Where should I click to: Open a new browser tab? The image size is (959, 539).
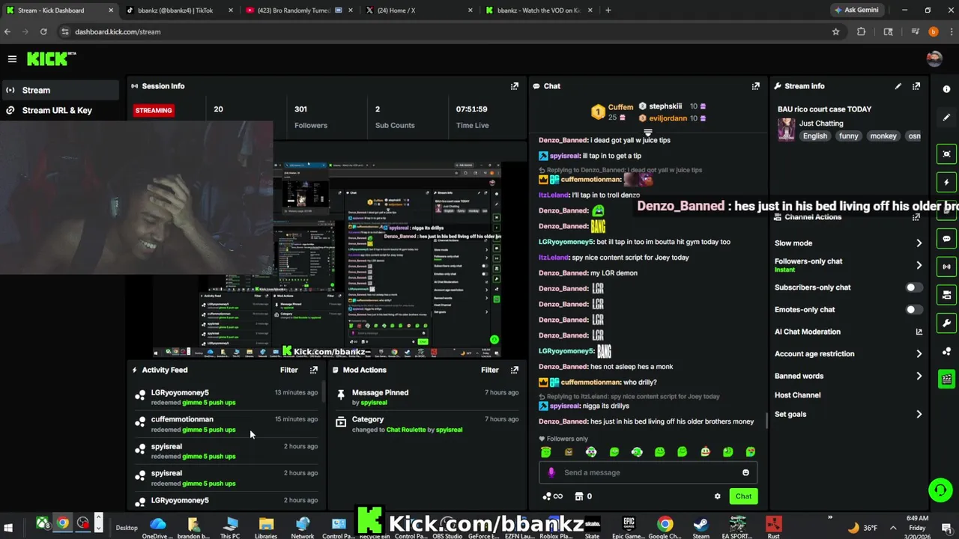click(x=608, y=10)
